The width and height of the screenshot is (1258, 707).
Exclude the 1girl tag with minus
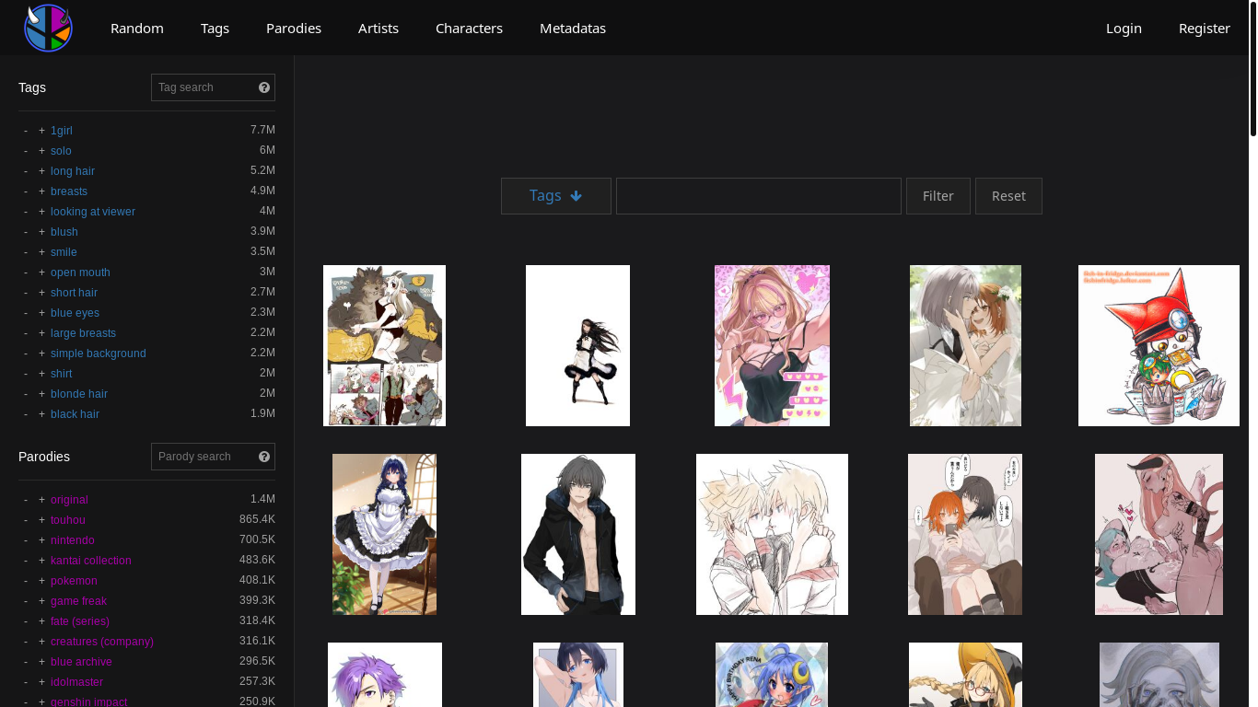pyautogui.click(x=26, y=131)
